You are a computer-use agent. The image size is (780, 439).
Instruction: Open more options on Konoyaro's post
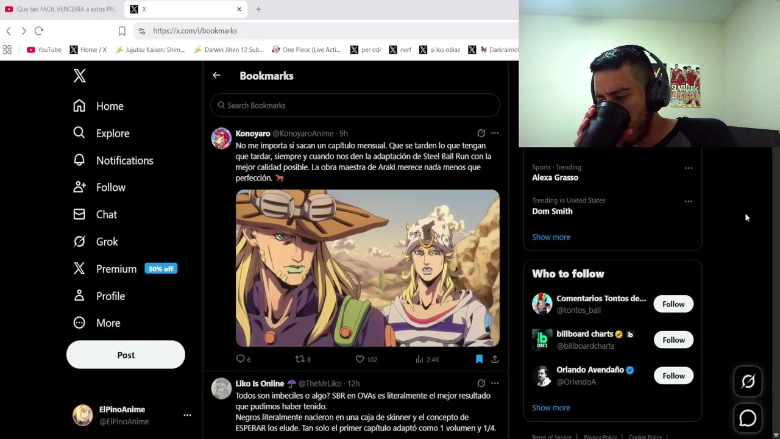(x=495, y=133)
